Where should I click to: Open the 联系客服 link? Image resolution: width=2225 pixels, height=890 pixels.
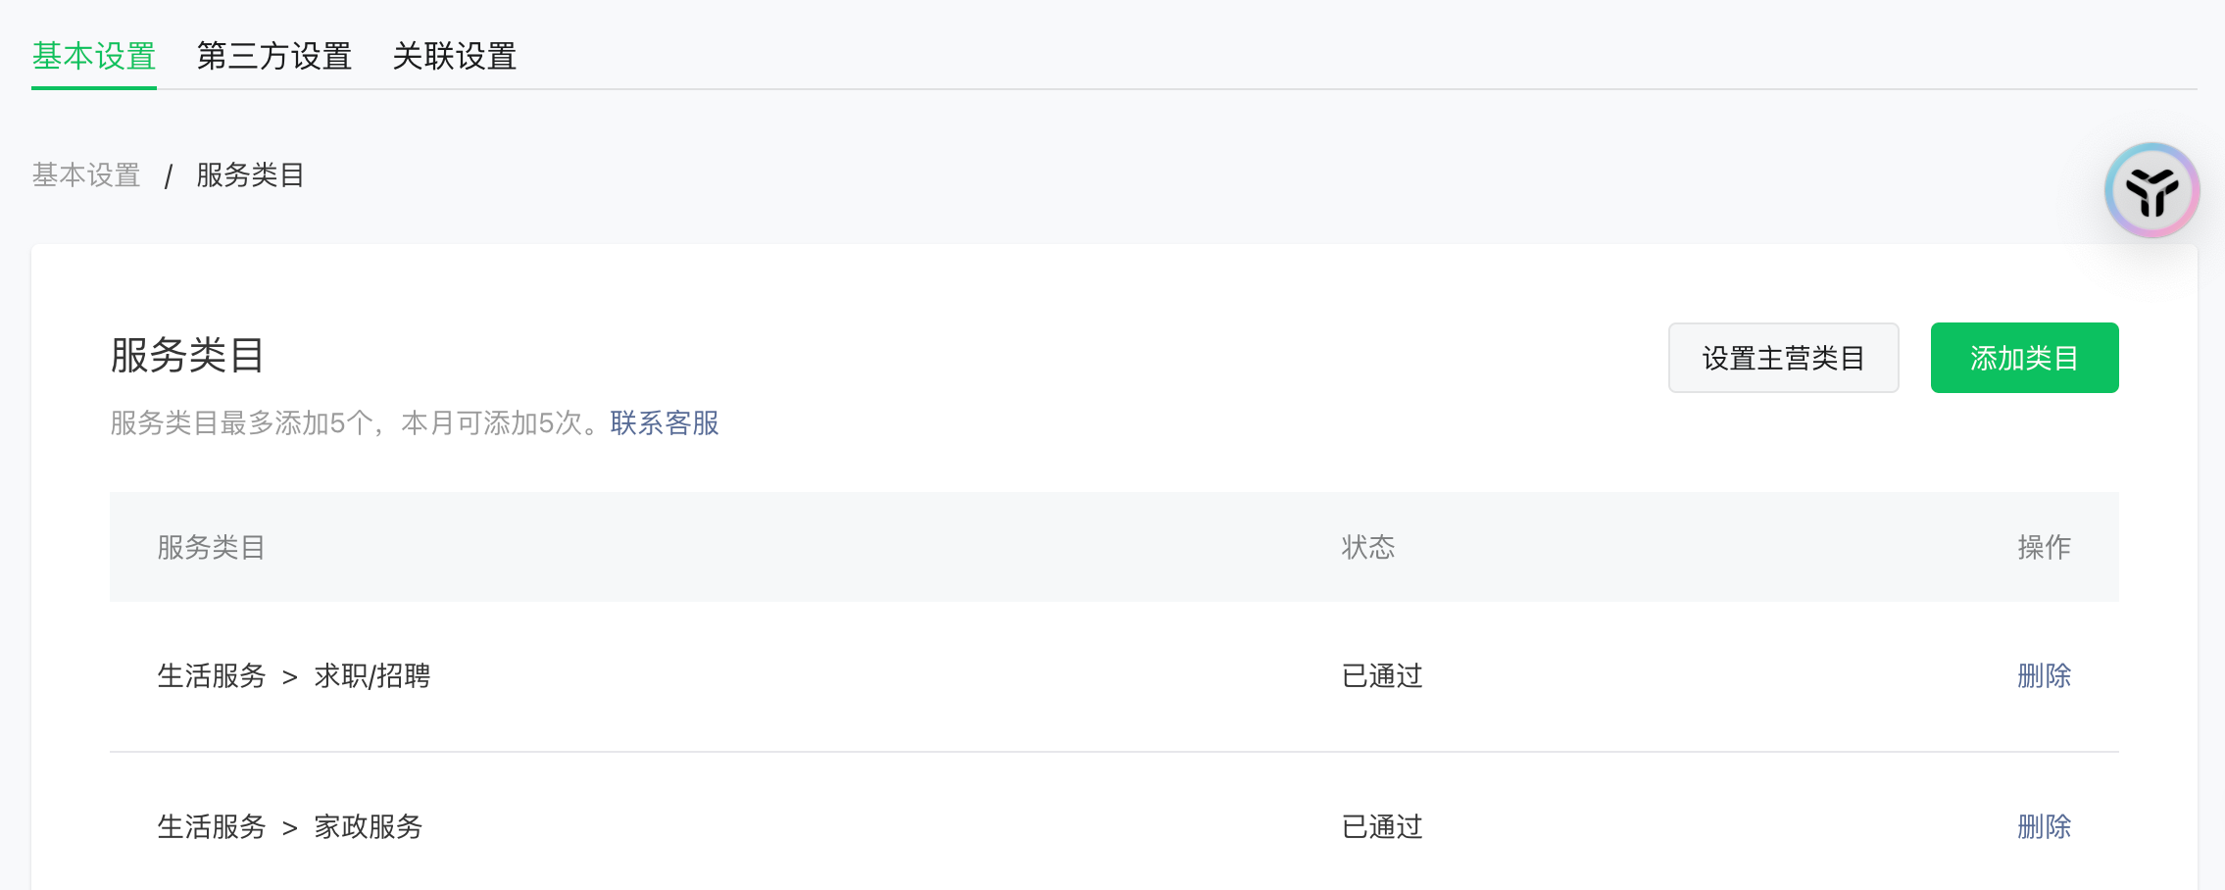click(665, 423)
